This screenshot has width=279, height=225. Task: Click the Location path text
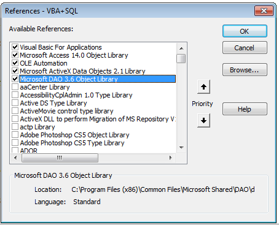[163, 189]
